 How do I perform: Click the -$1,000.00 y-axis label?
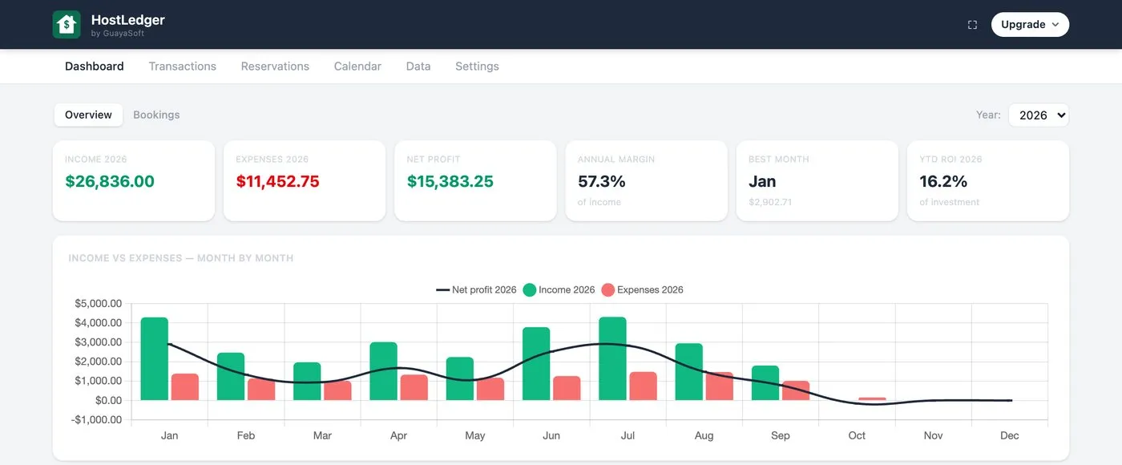coord(96,419)
